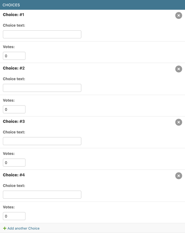Image resolution: width=185 pixels, height=233 pixels.
Task: Click the Votes number field for Choice #4
Action: point(14,216)
